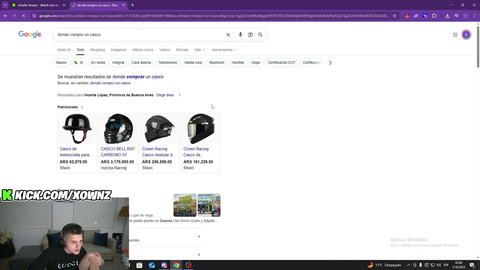
Task: Start voice search with the microphone icon
Action: [x=240, y=34]
